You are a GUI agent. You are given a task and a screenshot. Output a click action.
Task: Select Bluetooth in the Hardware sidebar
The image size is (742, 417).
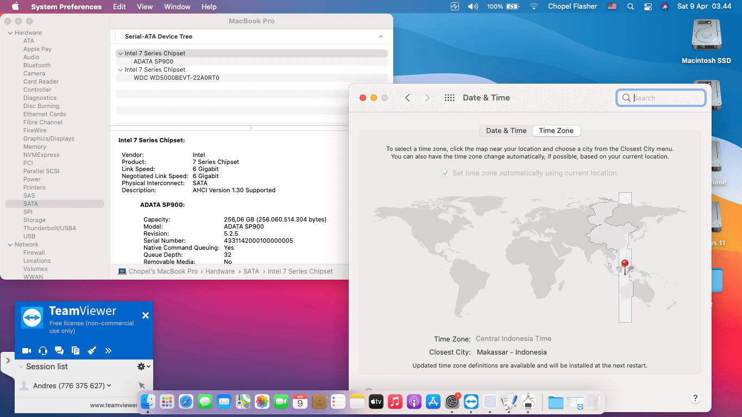[36, 65]
